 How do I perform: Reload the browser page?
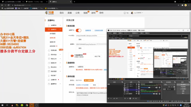tap(9, 5)
